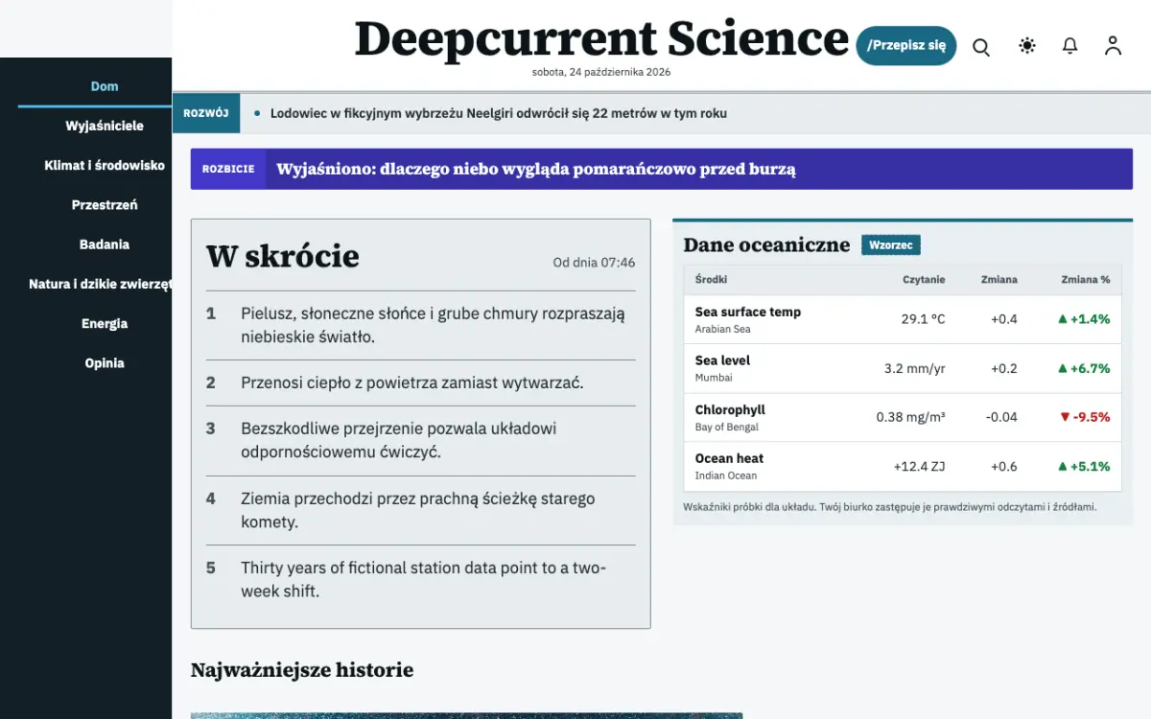Click the +5.1% change value
The height and width of the screenshot is (719, 1151).
tap(1084, 466)
